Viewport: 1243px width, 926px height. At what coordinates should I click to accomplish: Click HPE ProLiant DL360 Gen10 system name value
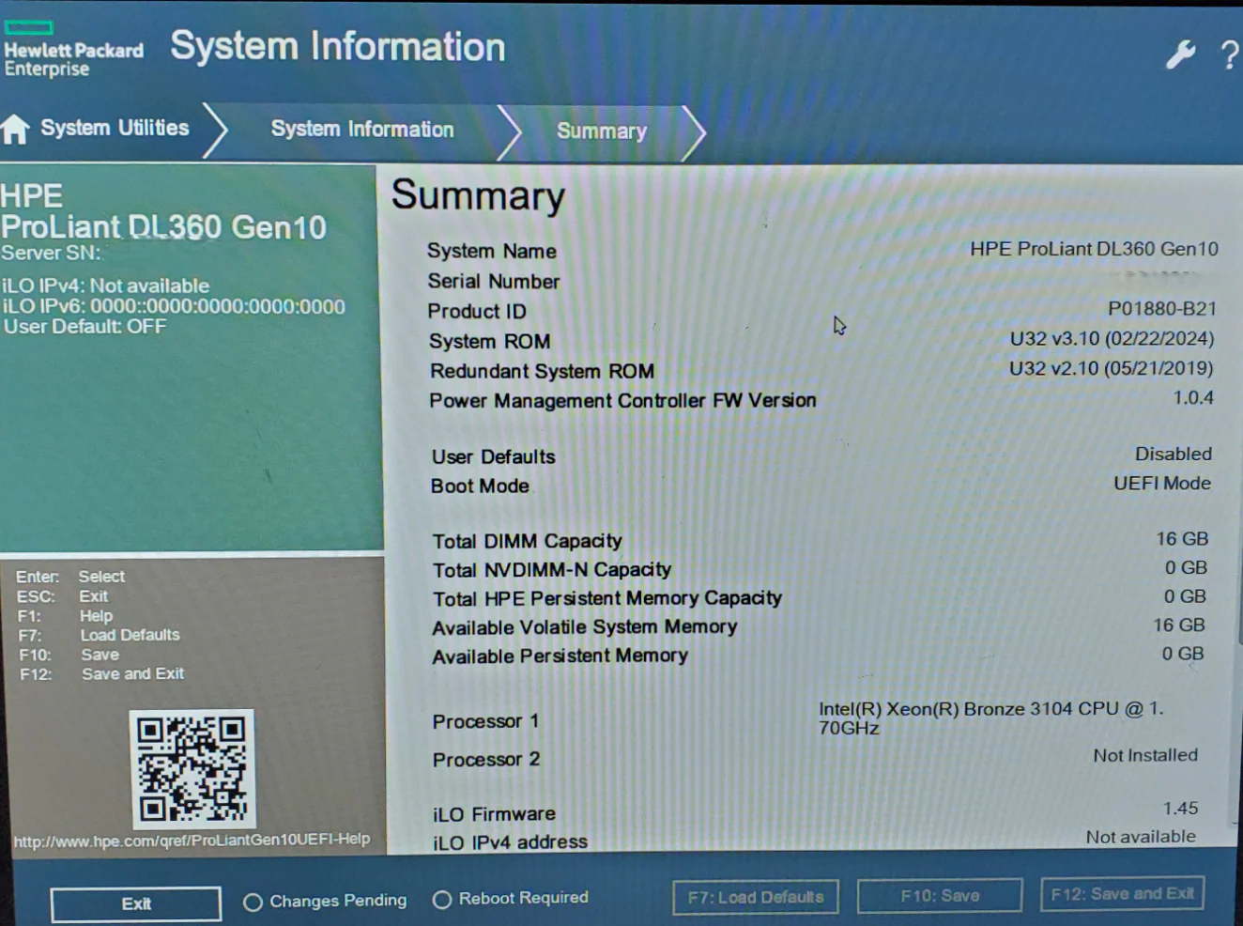(x=1094, y=249)
